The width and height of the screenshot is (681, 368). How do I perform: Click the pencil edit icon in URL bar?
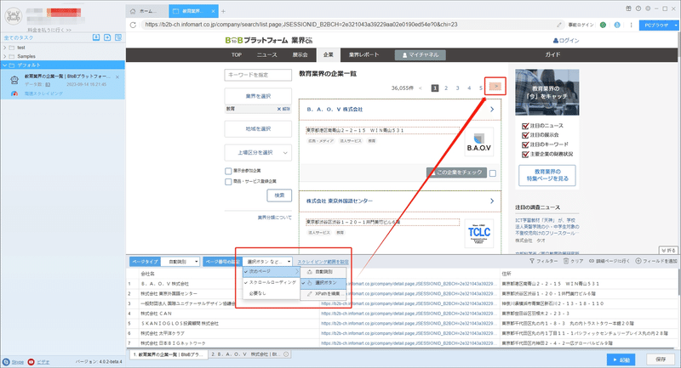click(559, 25)
